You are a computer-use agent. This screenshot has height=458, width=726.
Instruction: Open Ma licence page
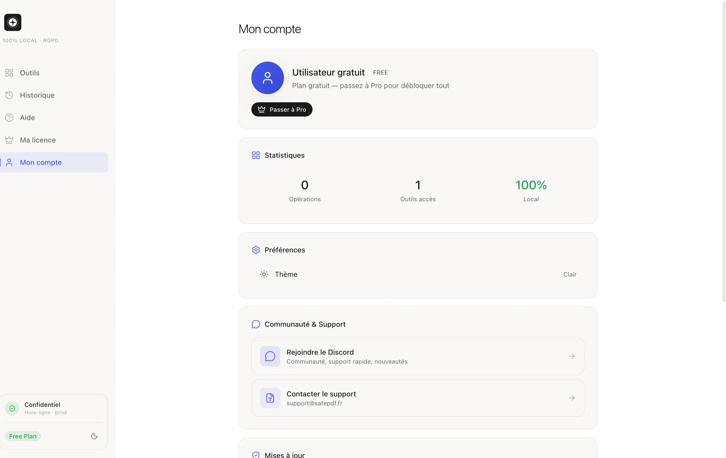54,140
